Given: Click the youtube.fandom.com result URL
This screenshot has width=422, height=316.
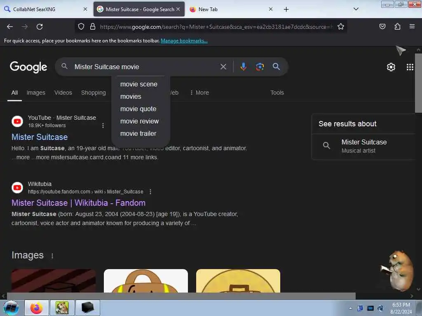Looking at the screenshot, I should pos(86,192).
